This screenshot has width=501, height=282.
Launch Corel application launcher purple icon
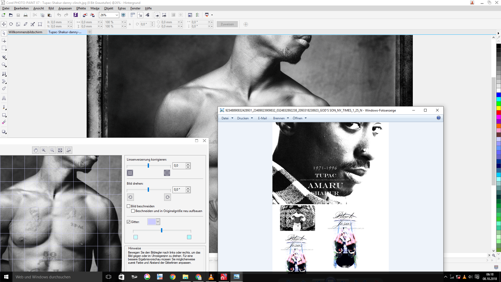[x=76, y=15]
